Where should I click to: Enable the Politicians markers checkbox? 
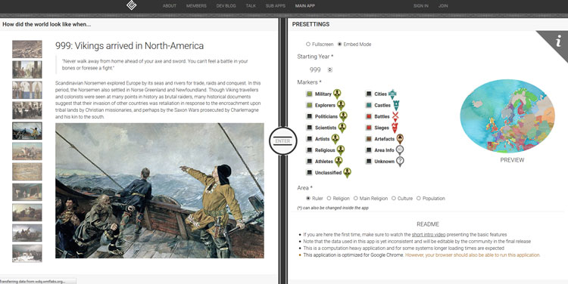coord(309,116)
